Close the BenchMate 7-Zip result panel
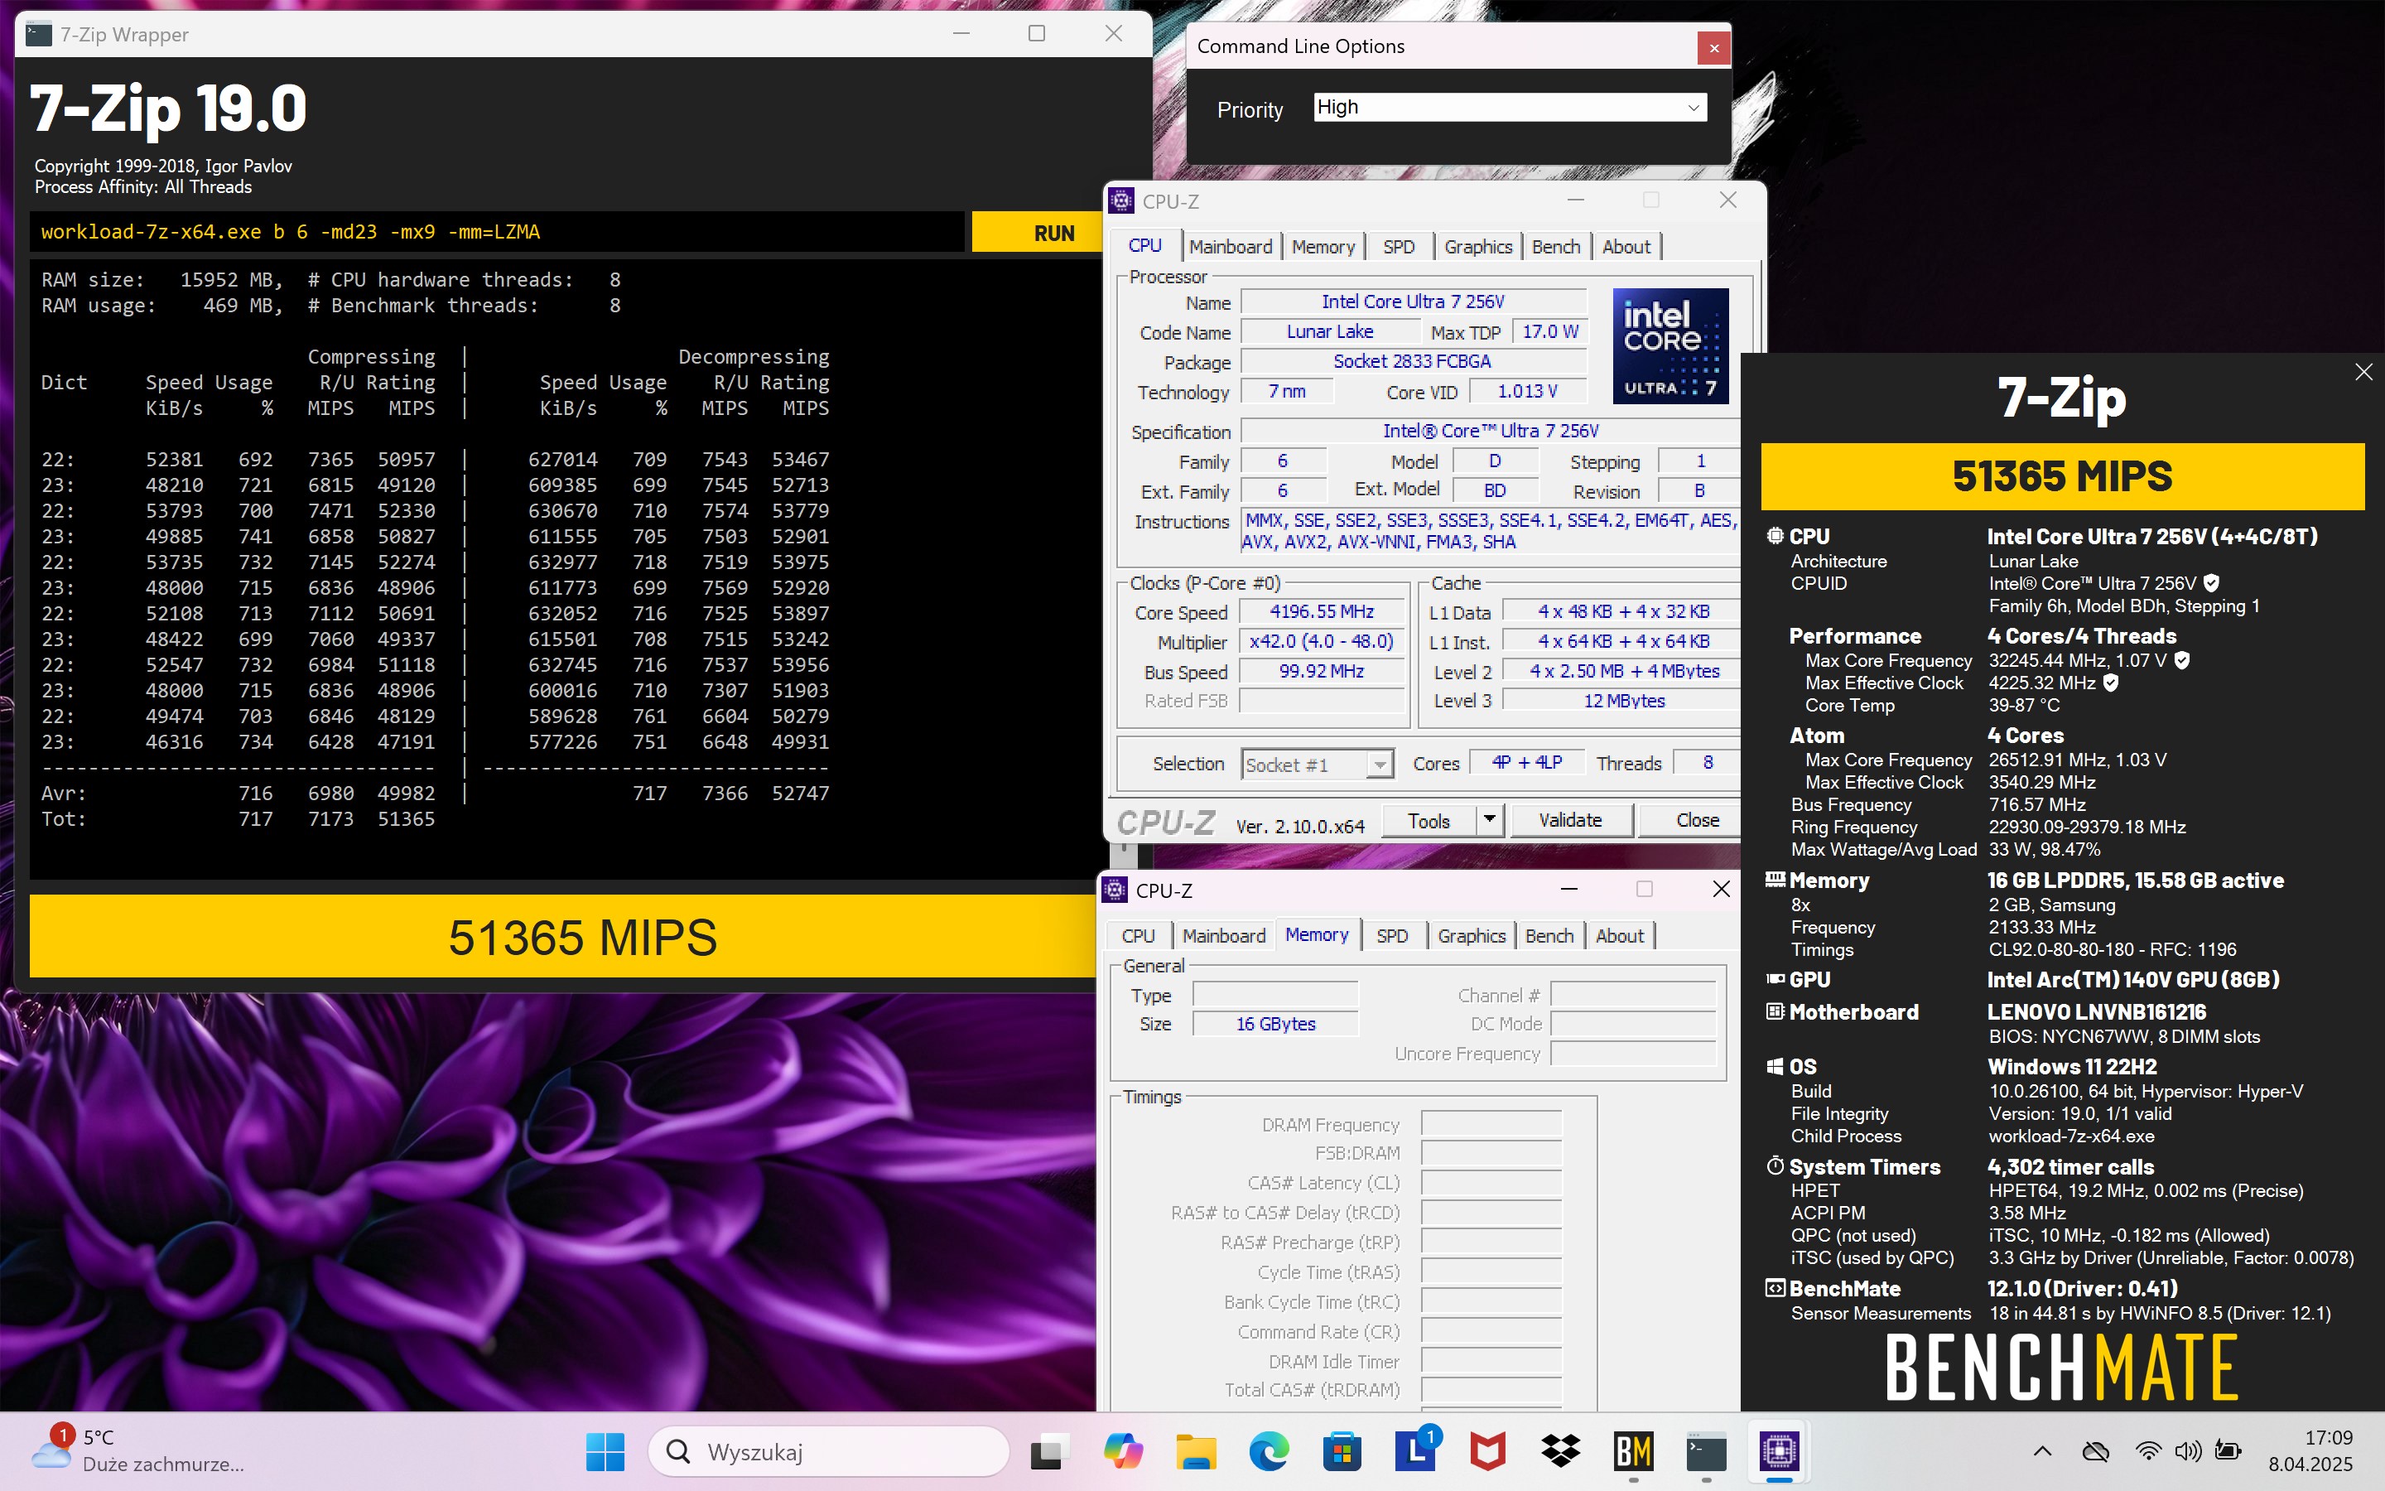 pyautogui.click(x=2363, y=372)
